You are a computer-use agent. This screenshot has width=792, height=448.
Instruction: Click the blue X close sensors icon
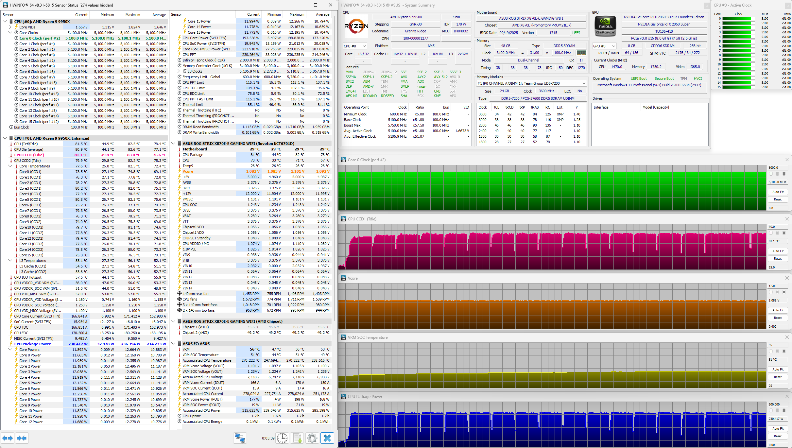(327, 438)
